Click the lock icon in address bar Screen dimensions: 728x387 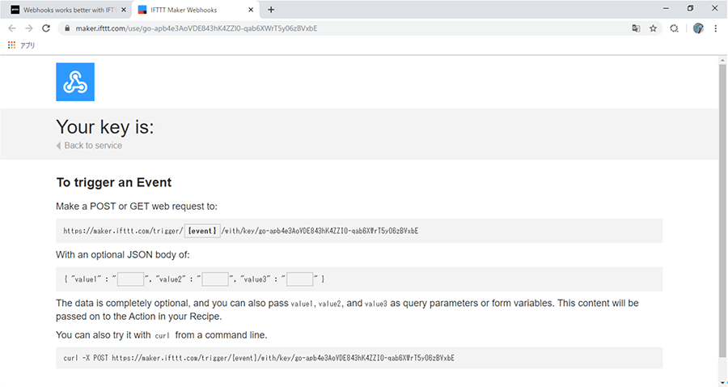(67, 28)
